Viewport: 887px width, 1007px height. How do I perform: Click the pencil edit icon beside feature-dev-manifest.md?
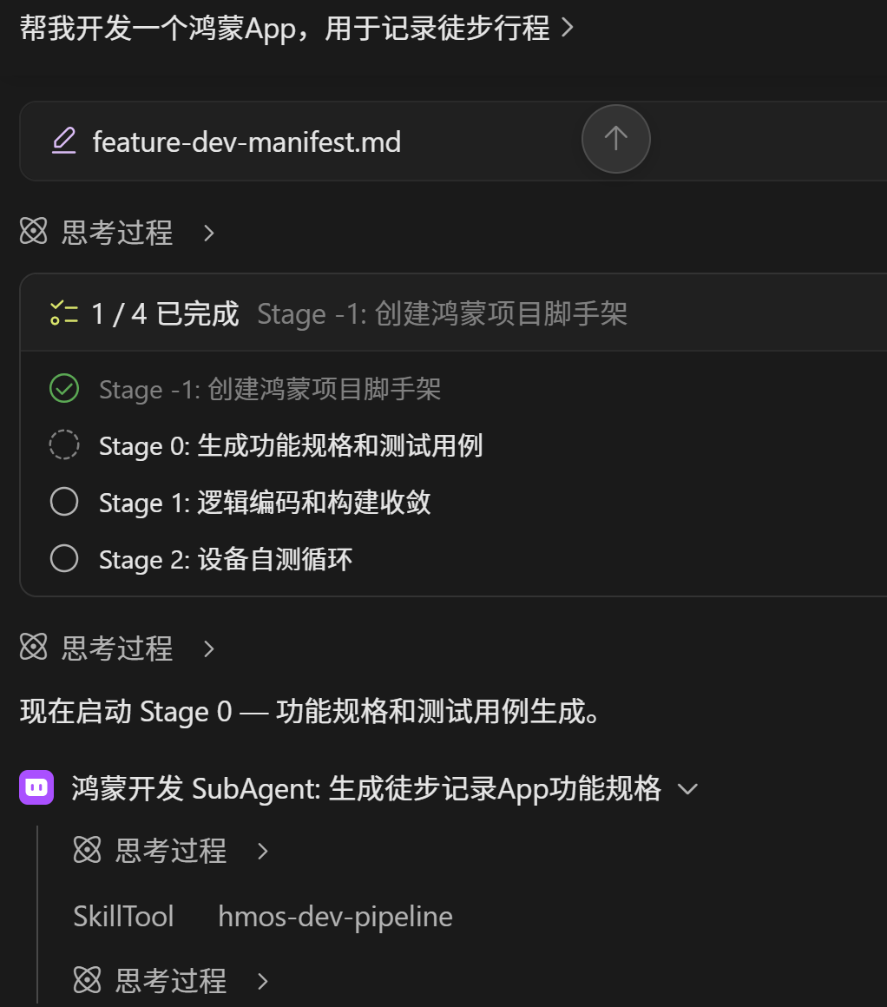click(x=63, y=142)
